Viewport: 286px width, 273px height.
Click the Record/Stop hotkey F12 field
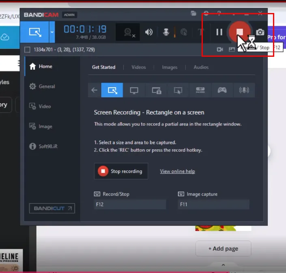point(130,204)
